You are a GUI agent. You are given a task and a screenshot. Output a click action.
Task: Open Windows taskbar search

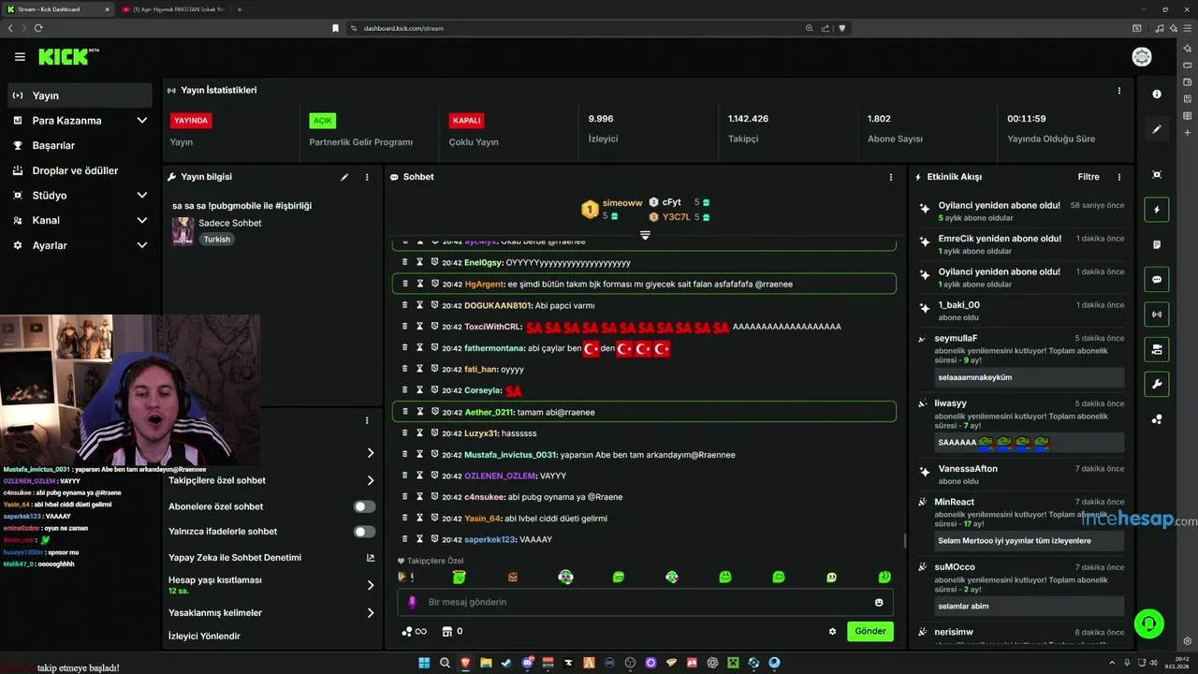coord(446,663)
